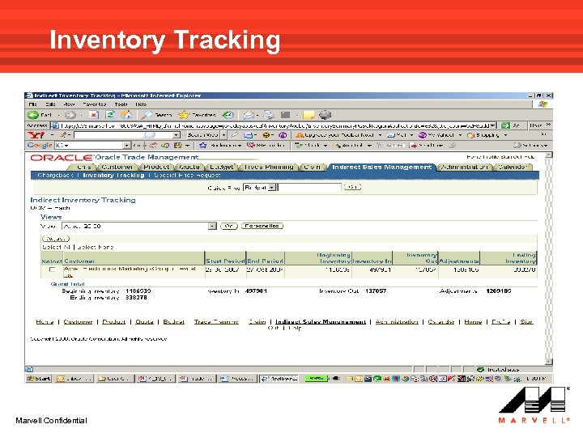This screenshot has width=583, height=437.
Task: Click the Yahoo toolbar search field
Action: click(x=123, y=135)
